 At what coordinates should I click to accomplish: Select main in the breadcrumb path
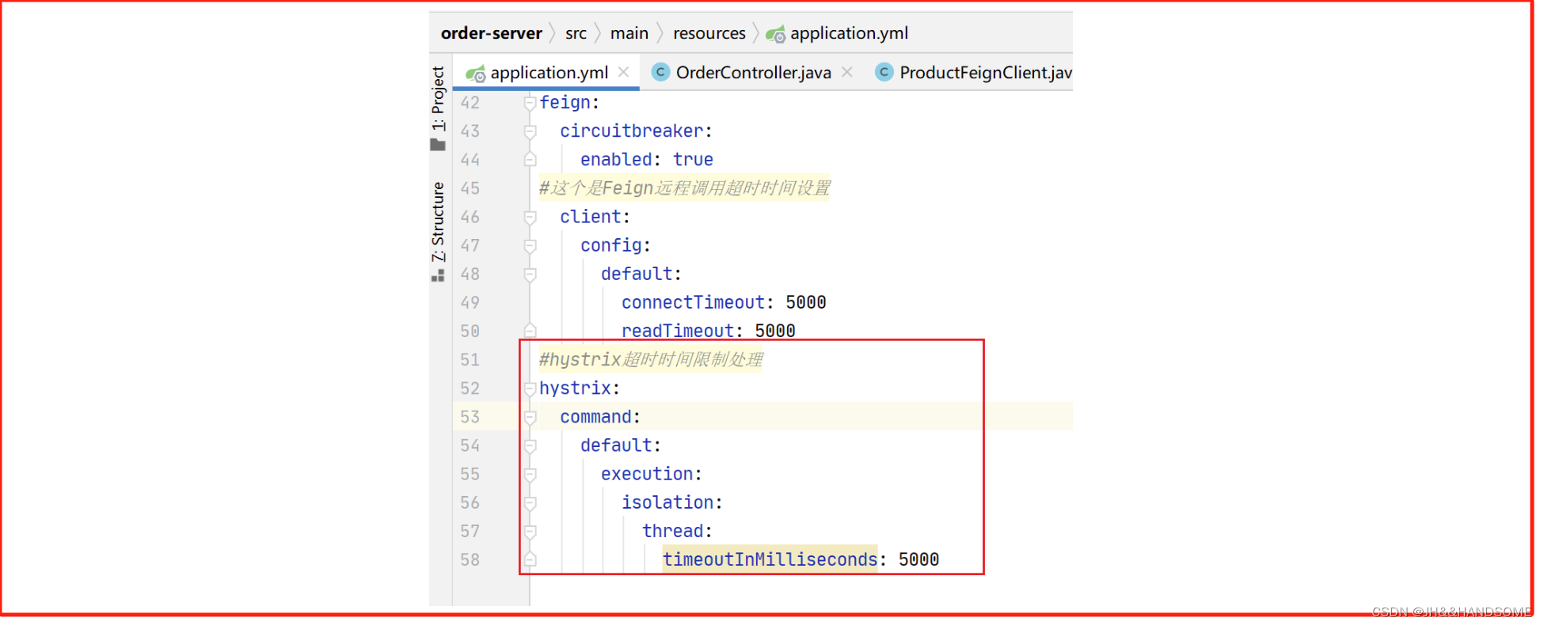629,33
